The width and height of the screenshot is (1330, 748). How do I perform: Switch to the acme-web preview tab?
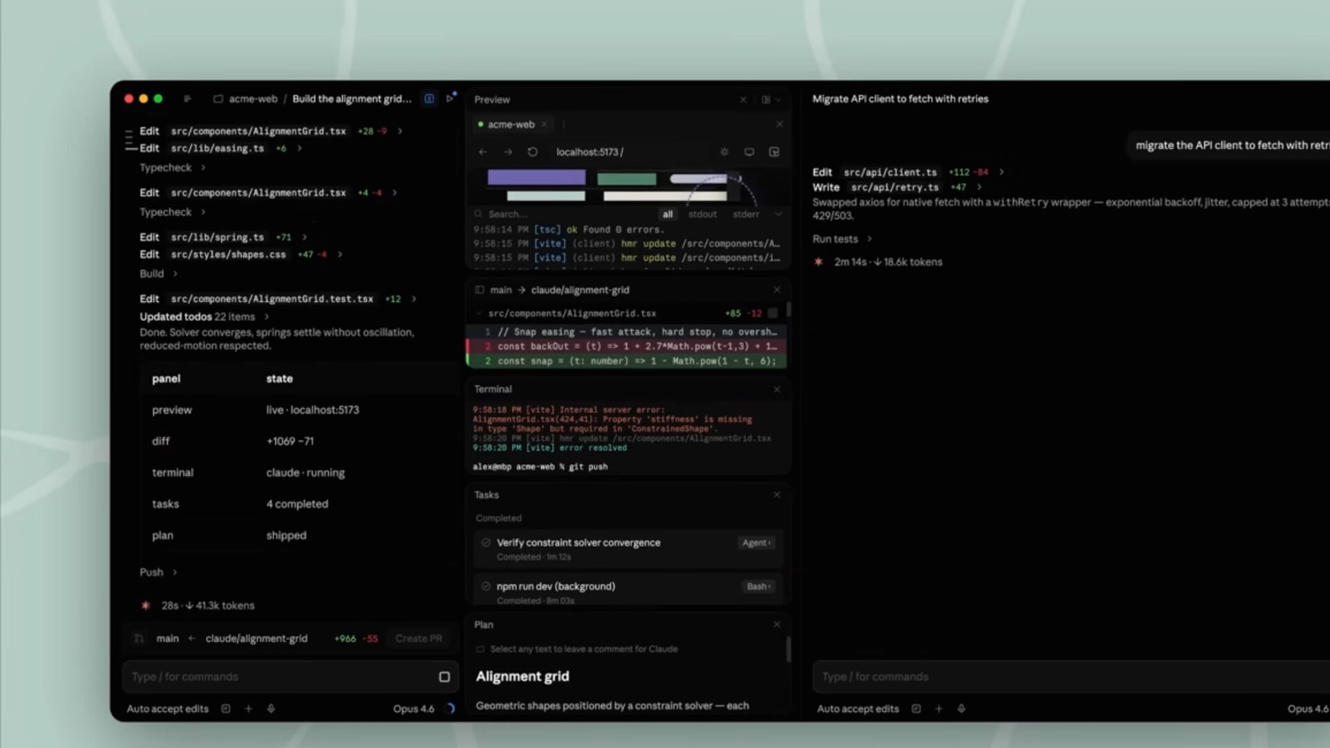tap(511, 125)
